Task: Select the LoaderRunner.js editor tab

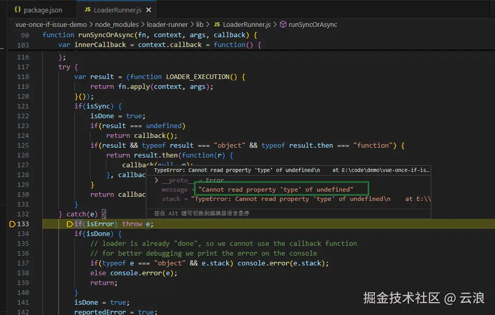Action: click(116, 10)
